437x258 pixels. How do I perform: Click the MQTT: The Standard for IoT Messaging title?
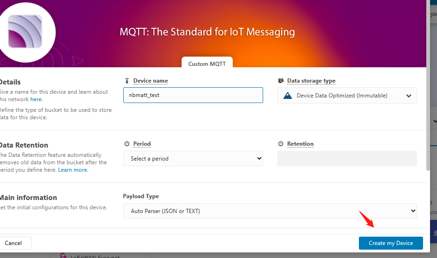tap(207, 32)
